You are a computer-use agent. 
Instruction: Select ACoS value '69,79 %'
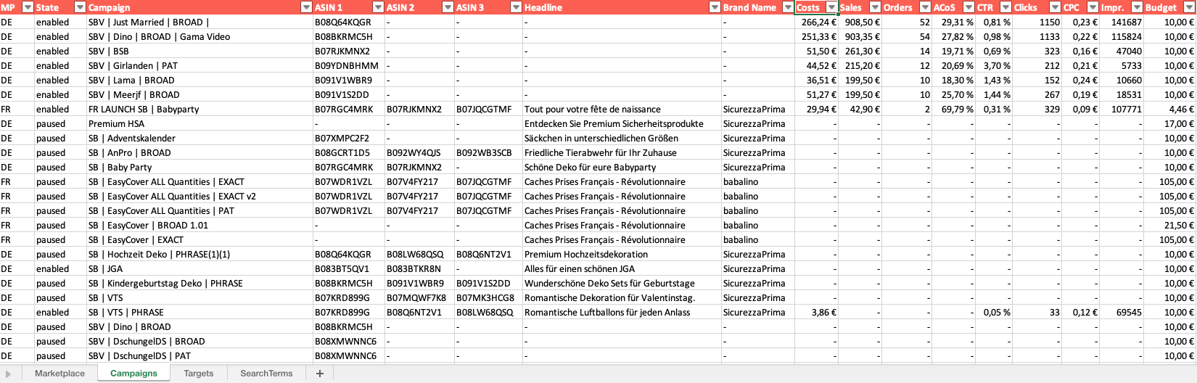[x=954, y=109]
